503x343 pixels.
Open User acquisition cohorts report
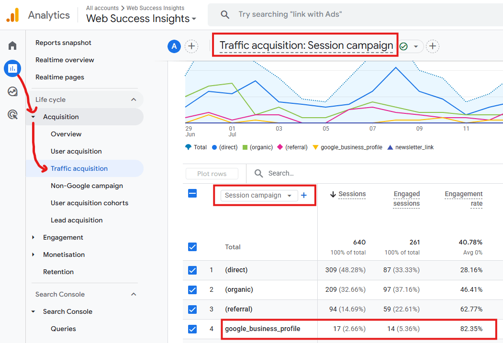pyautogui.click(x=89, y=203)
